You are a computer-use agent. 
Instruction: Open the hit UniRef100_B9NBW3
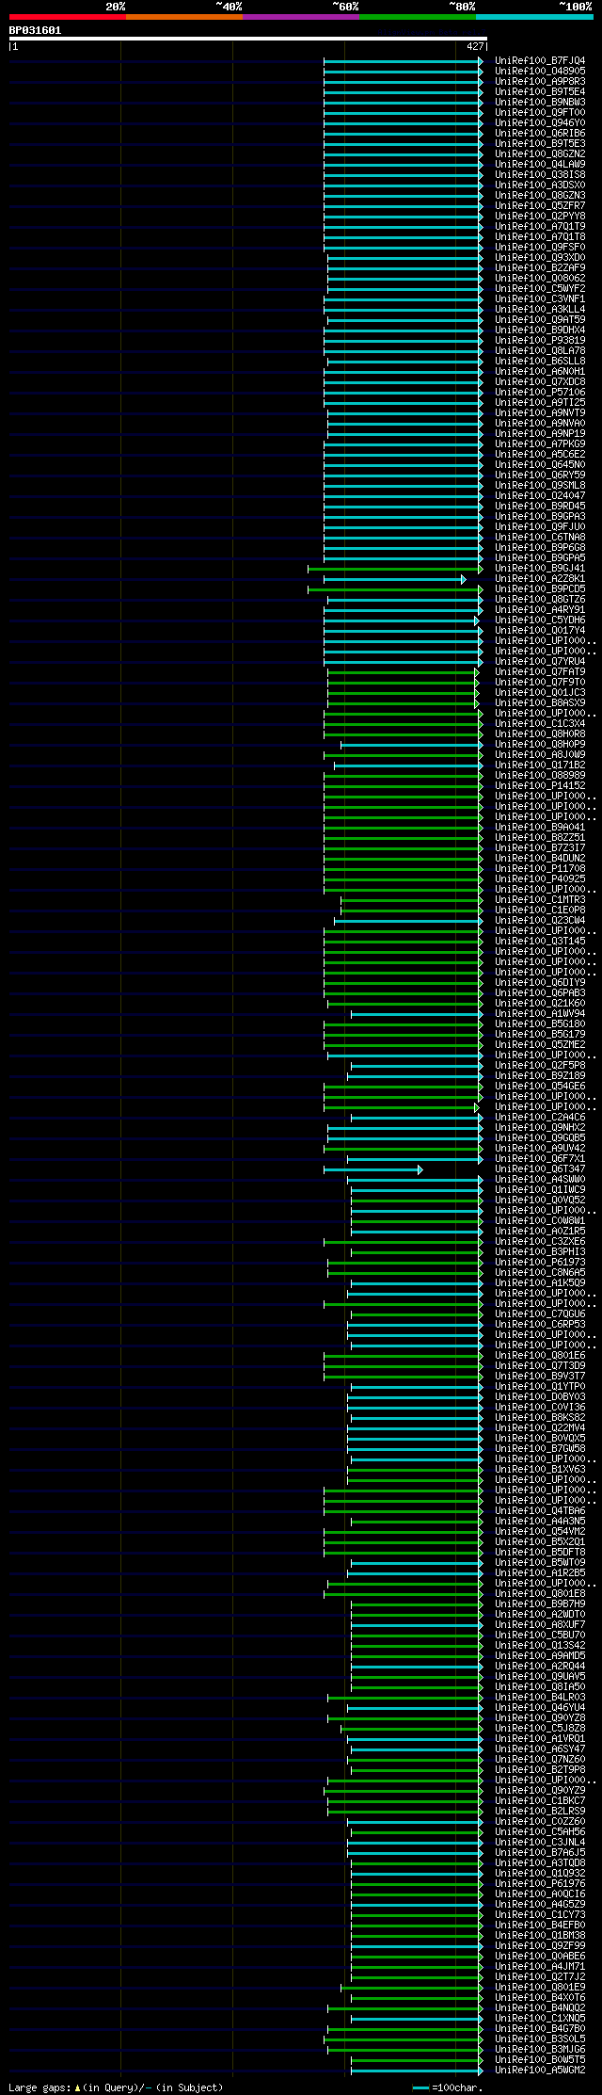pyautogui.click(x=540, y=102)
